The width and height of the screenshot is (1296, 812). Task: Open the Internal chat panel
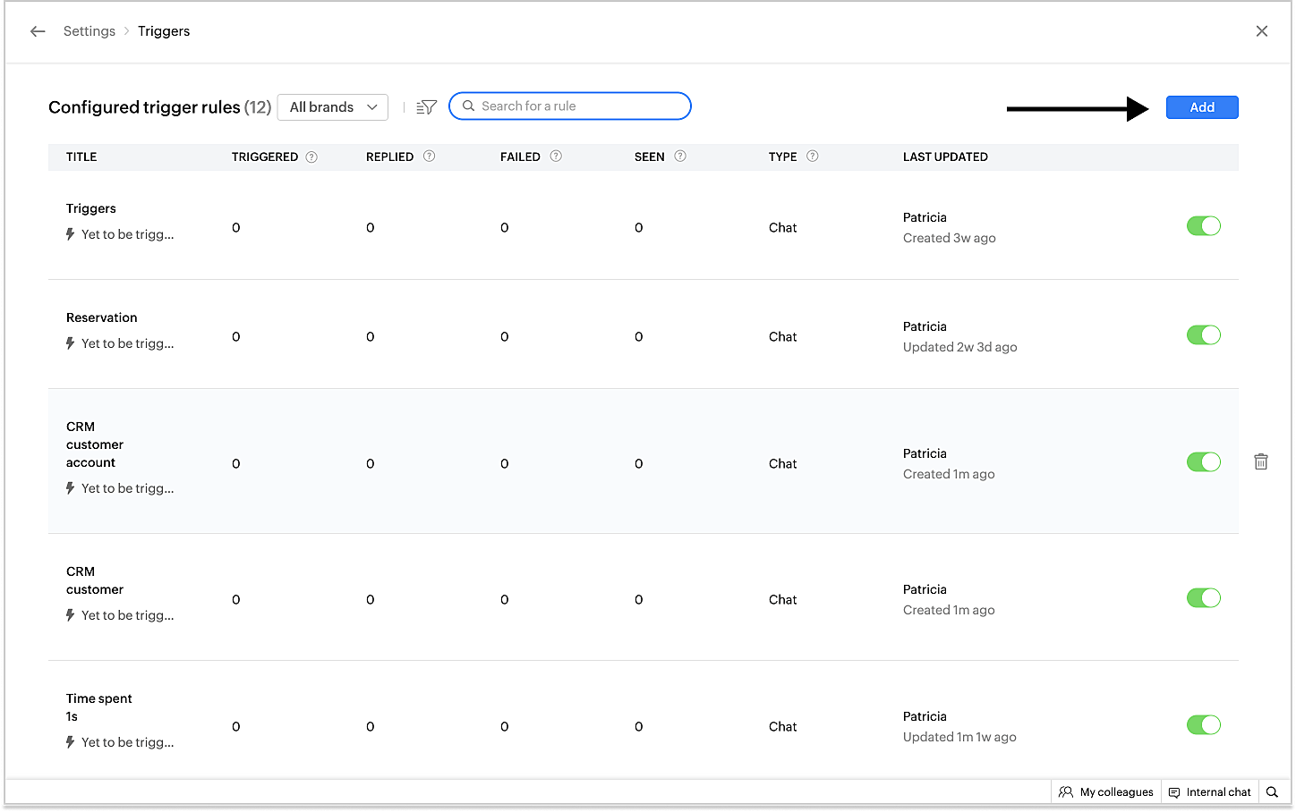pyautogui.click(x=1209, y=792)
